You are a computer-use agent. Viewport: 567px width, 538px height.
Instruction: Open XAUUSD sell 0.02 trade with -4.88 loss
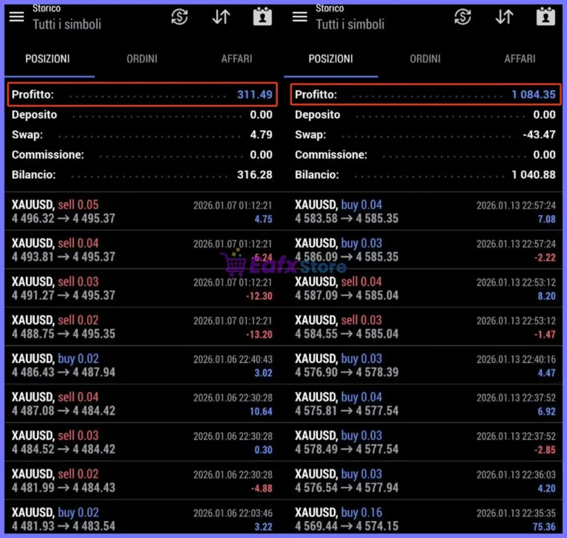(142, 480)
